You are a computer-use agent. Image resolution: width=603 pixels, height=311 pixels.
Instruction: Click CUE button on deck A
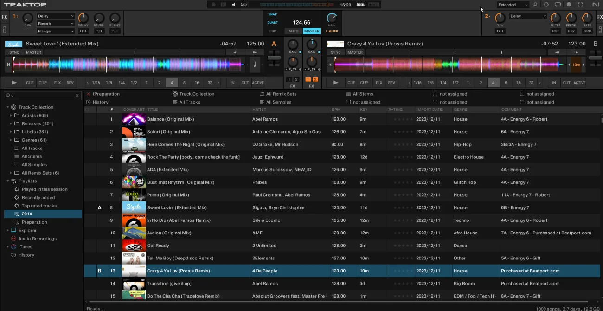point(30,83)
